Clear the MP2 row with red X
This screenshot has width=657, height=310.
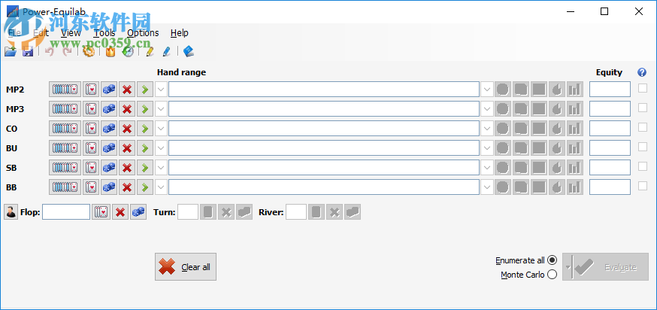tap(127, 90)
